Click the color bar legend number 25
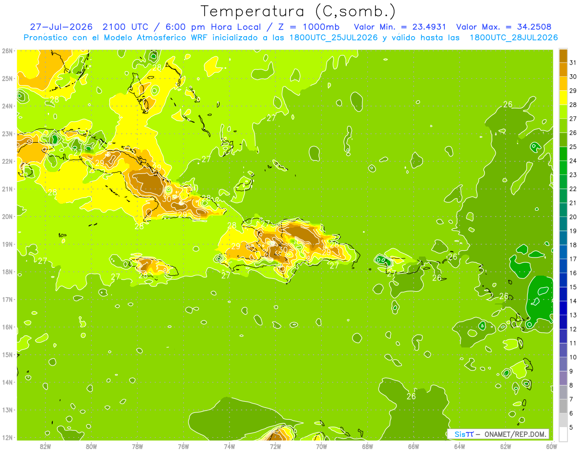The width and height of the screenshot is (586, 453). click(x=573, y=147)
